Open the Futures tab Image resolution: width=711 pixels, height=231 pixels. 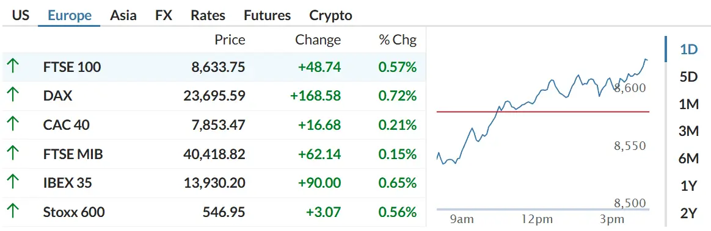(267, 15)
